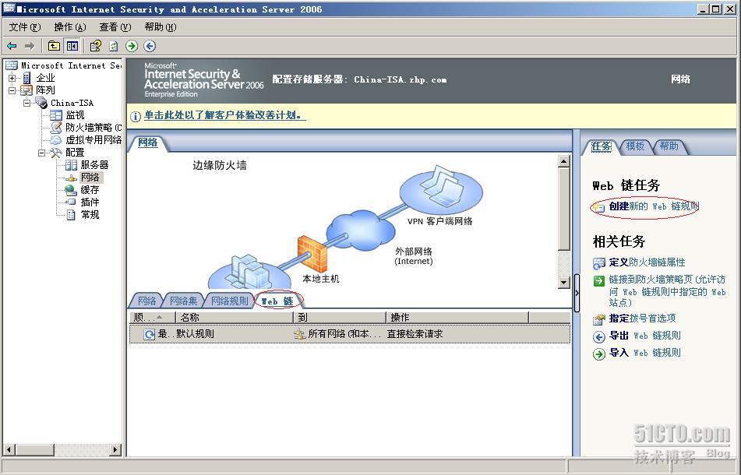Click diagram scrollbar up arrow
Viewport: 741px width, 475px height.
pyautogui.click(x=564, y=161)
